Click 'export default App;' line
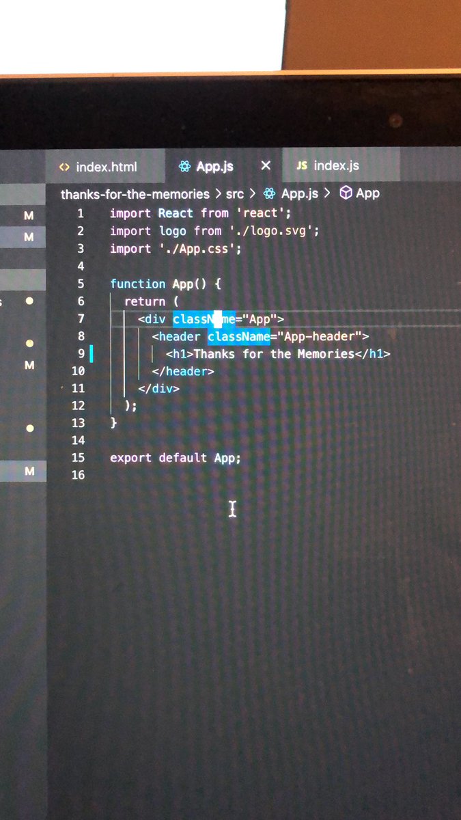The height and width of the screenshot is (820, 461). click(176, 458)
